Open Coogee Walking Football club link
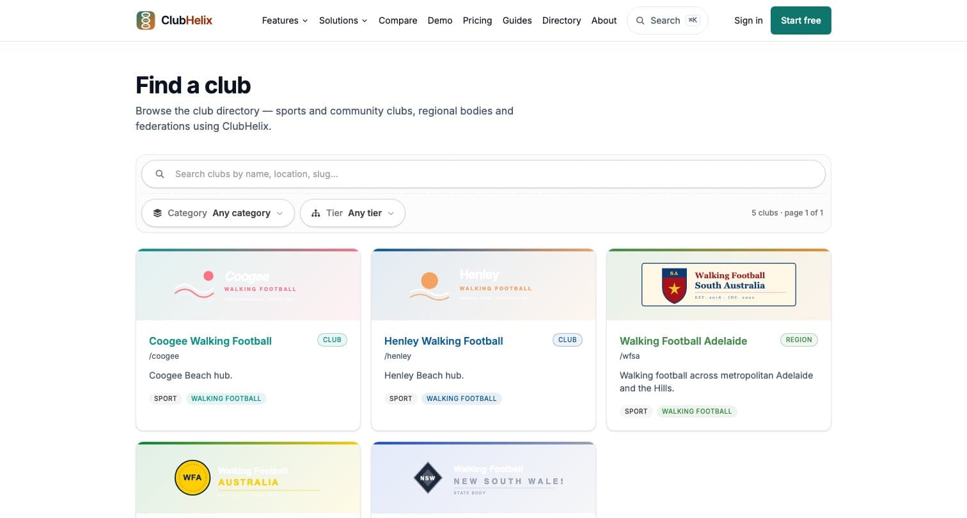 tap(210, 341)
